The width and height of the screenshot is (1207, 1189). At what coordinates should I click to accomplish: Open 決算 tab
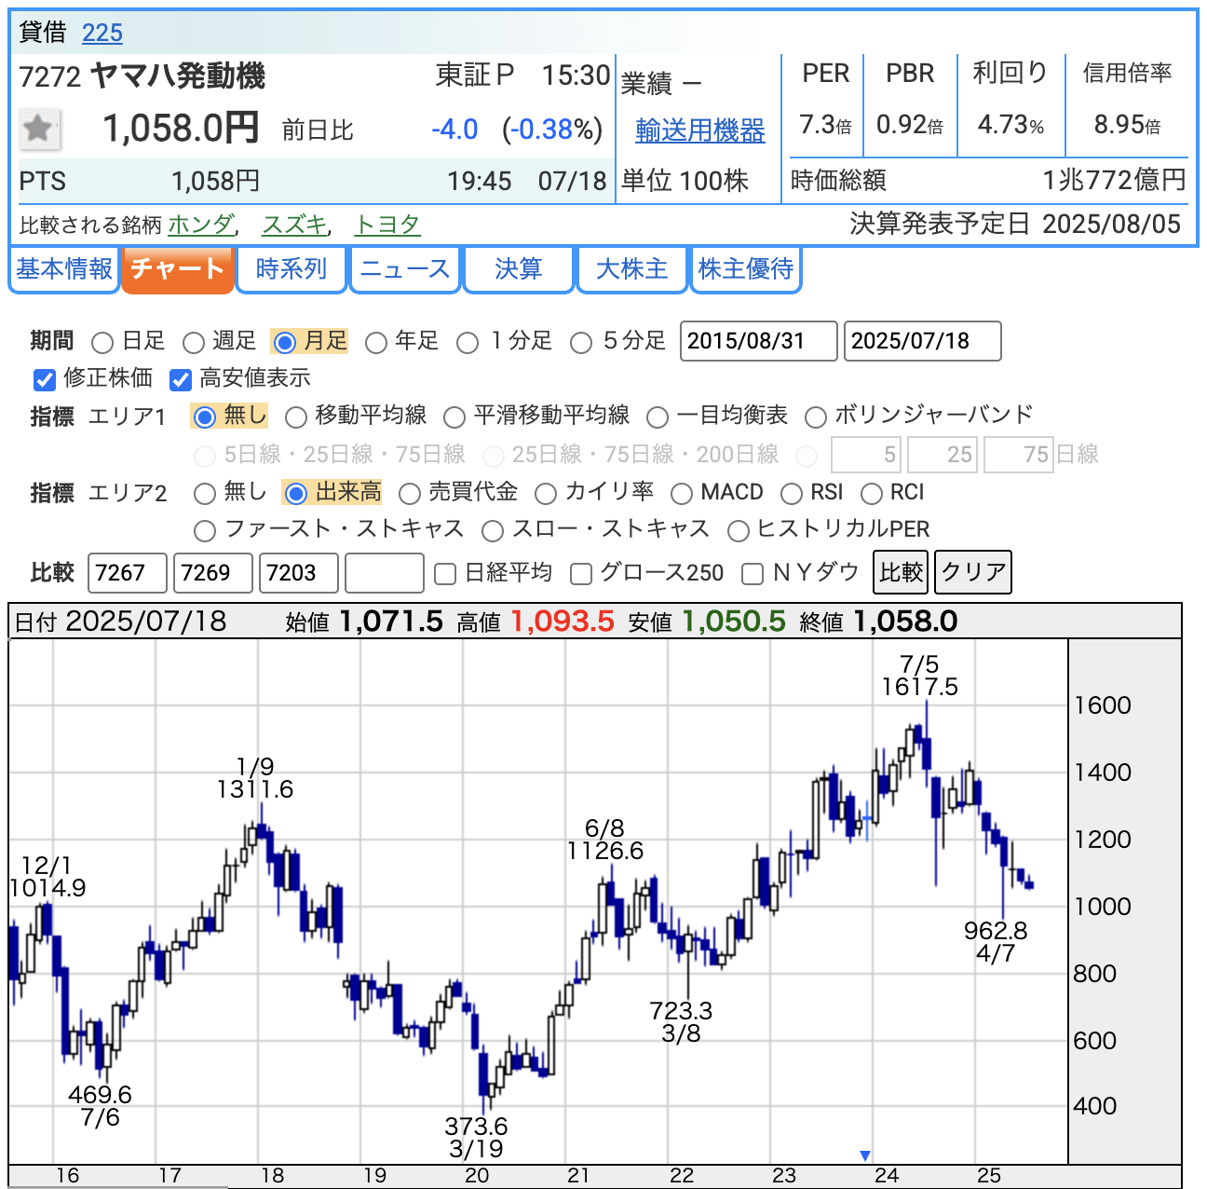[x=519, y=269]
